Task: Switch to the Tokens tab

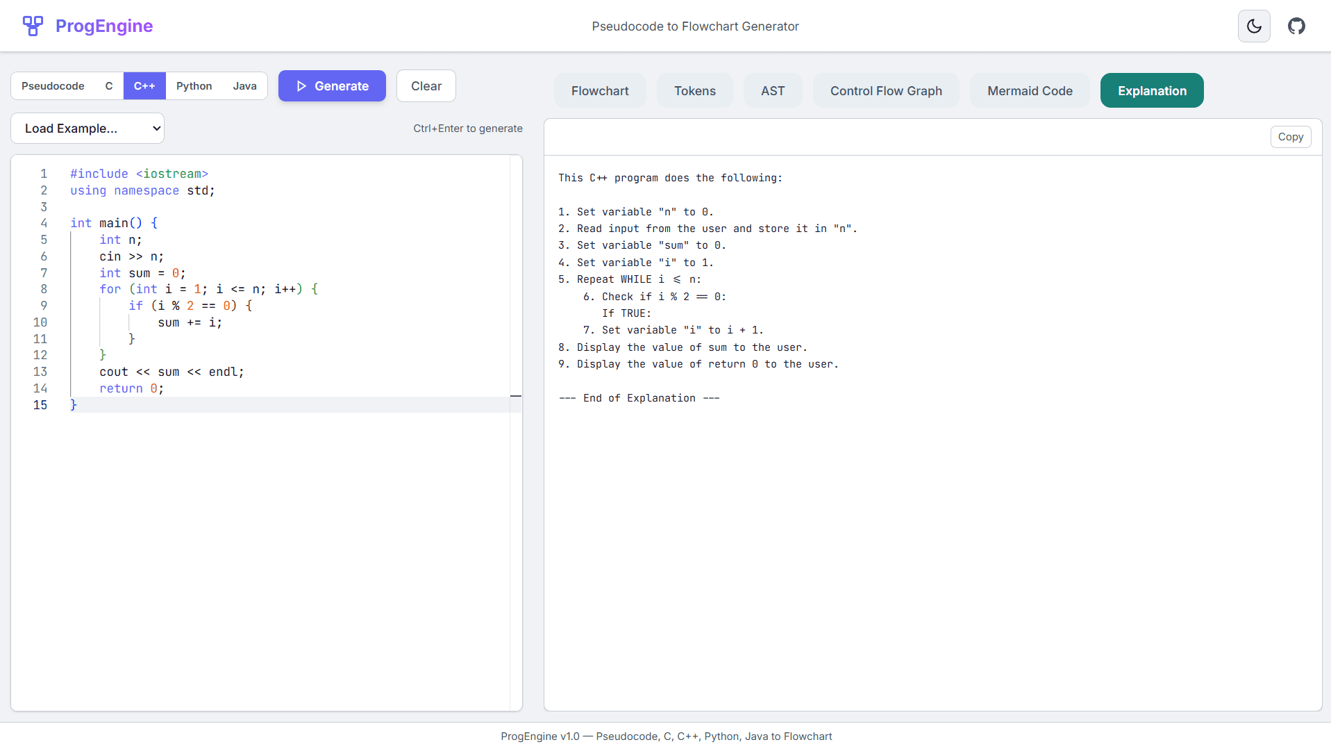Action: click(x=695, y=90)
